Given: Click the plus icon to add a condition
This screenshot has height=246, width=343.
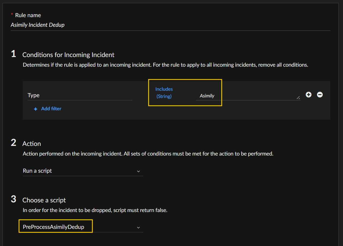Looking at the screenshot, I should [x=308, y=95].
